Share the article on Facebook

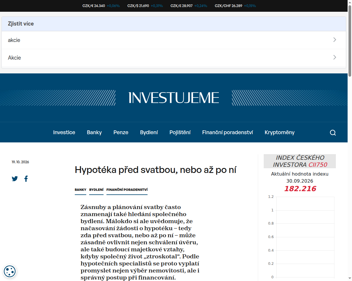pos(26,179)
